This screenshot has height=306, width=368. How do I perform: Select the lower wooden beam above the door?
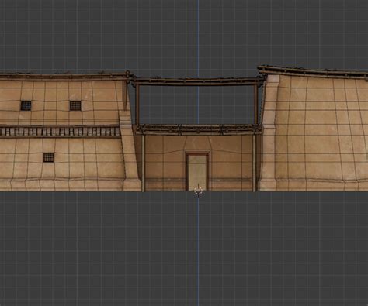click(x=199, y=129)
